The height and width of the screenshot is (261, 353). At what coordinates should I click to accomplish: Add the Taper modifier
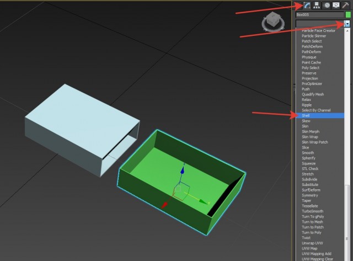pos(307,201)
